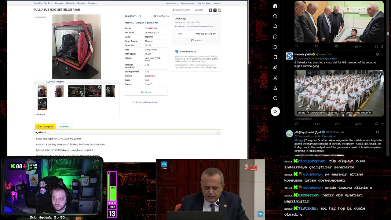Open seller Profili link
The height and width of the screenshot is (220, 391).
189,27
